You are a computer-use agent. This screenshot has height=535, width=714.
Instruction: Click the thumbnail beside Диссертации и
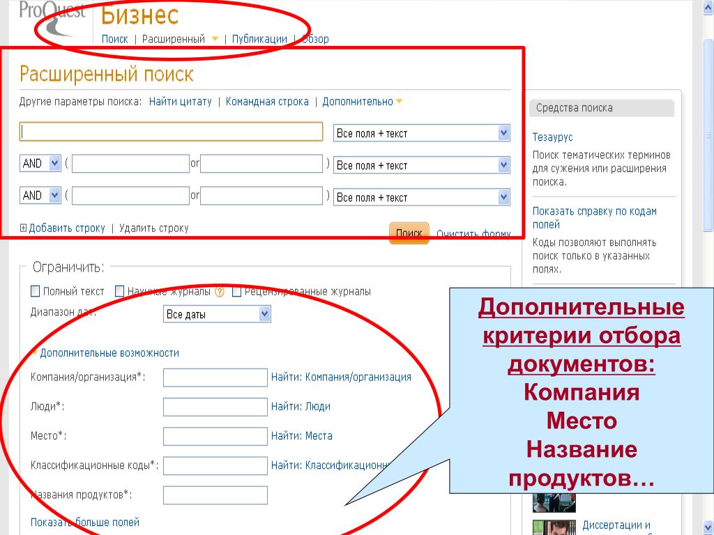tap(554, 528)
